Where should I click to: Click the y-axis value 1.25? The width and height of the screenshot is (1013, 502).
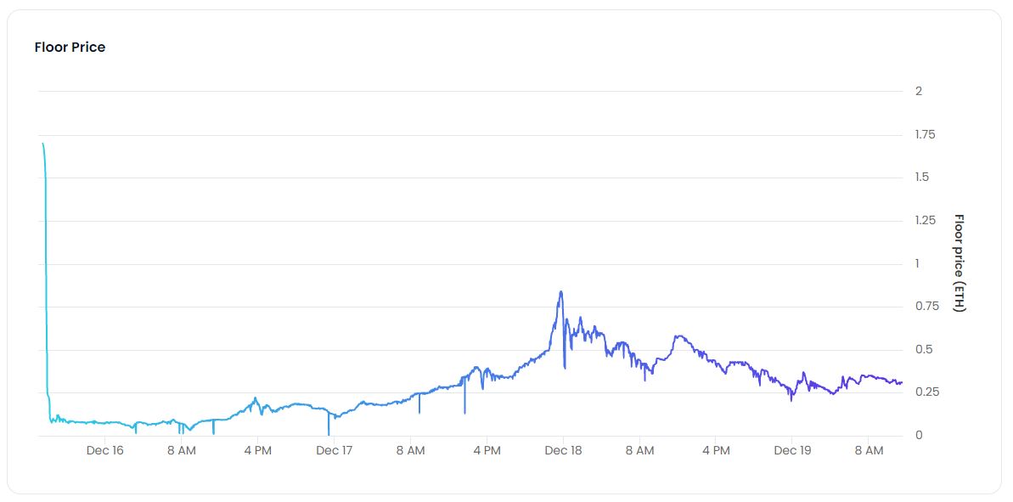coord(926,220)
